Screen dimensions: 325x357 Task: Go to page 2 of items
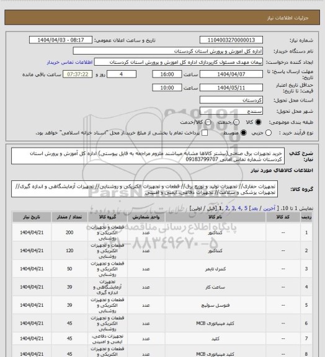coord(227,208)
